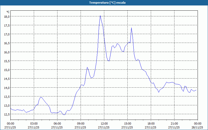
Task: Click the 17,5 y-axis value
Action: tap(7, 25)
